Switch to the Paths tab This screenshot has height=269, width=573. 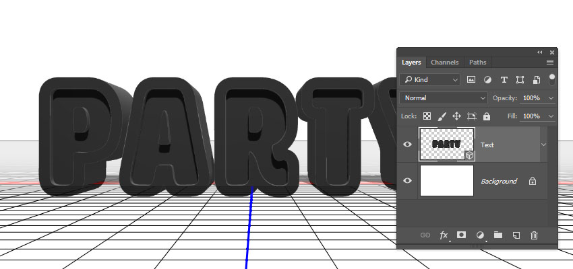[477, 63]
